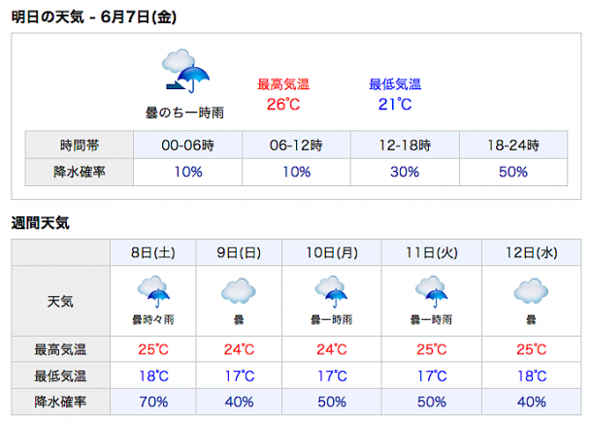
Task: Click the 12日(水) cloudy weather icon
Action: (x=531, y=291)
